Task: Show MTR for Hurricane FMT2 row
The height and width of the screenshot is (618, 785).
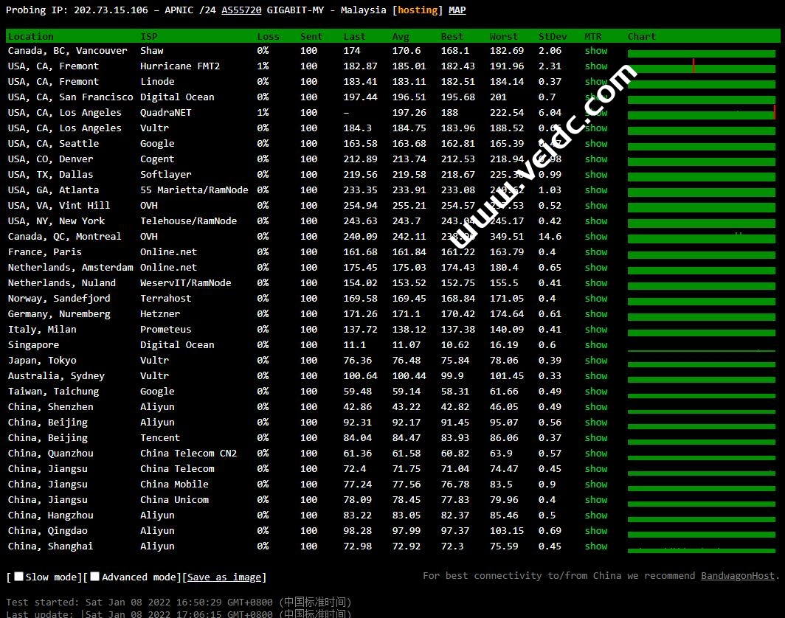Action: 596,66
